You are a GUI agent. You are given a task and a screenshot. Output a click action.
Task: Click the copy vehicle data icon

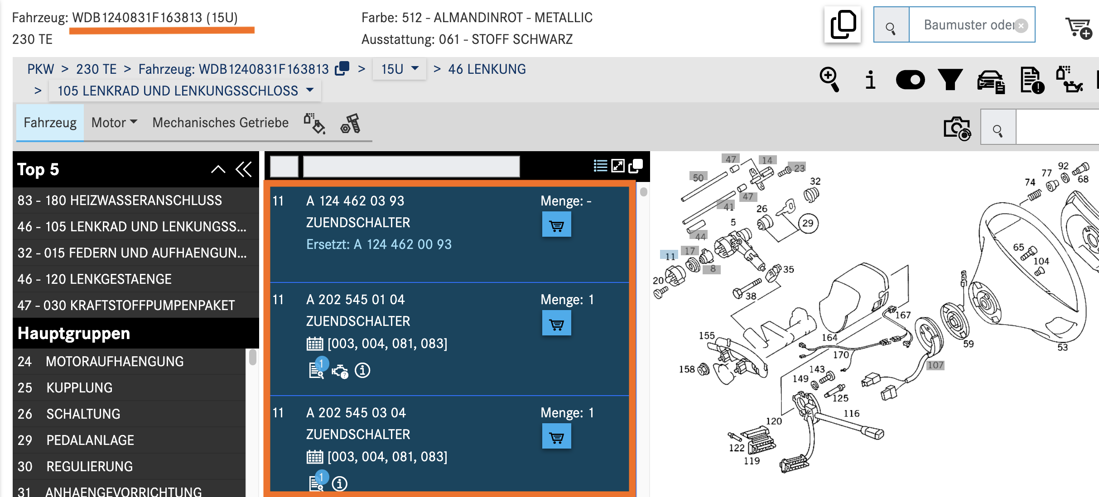(x=843, y=25)
